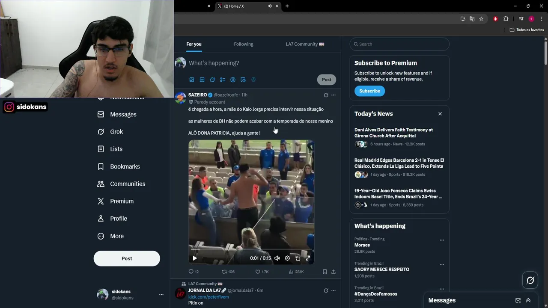Image resolution: width=548 pixels, height=308 pixels.
Task: Share the SAZEIRO post
Action: point(334,272)
